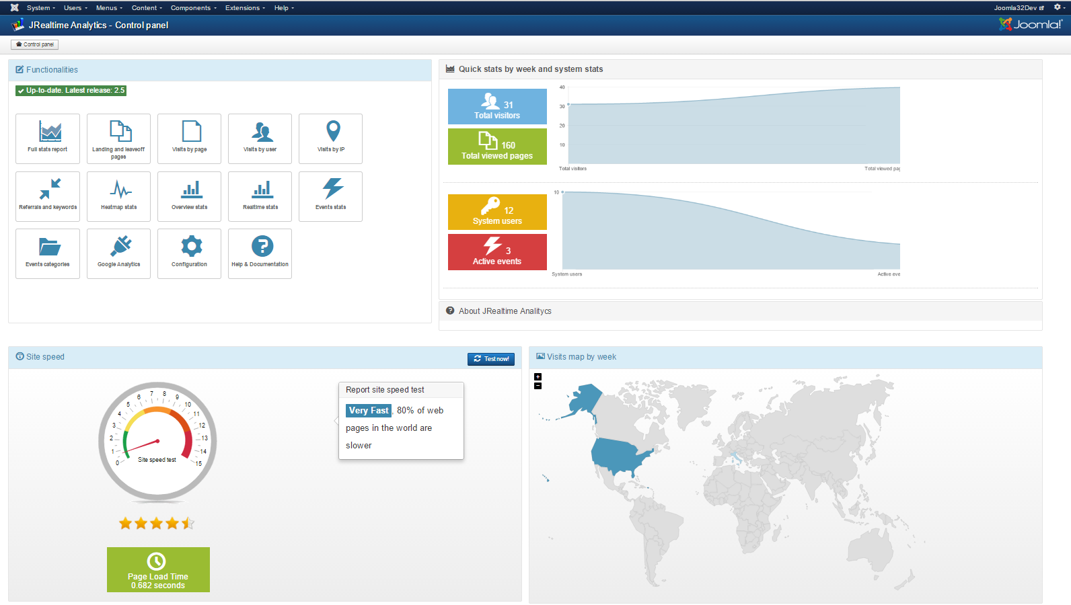Expand the About JRealtime Analitycs panel
This screenshot has width=1071, height=605.
pyautogui.click(x=740, y=311)
